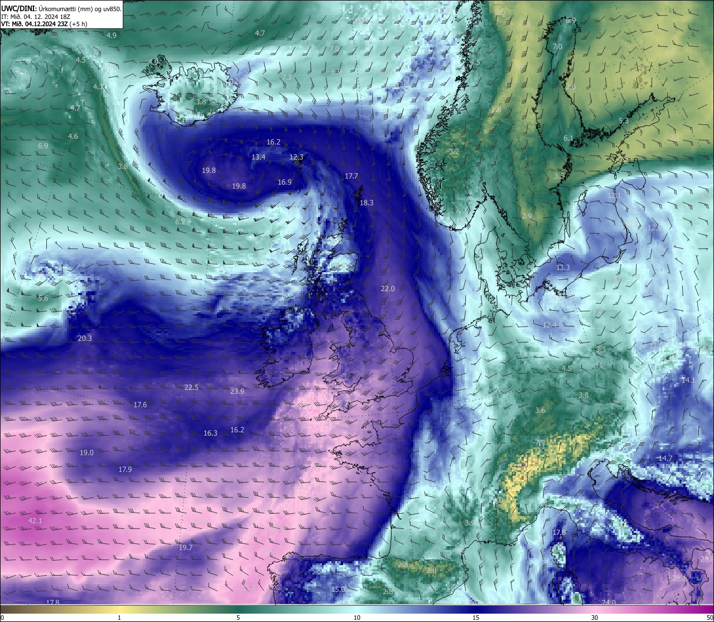The width and height of the screenshot is (714, 622).
Task: Click the colorbar tick label '50'
Action: tap(710, 618)
